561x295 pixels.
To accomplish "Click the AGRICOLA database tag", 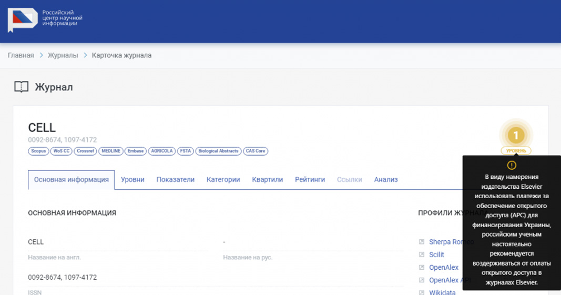I will (162, 151).
